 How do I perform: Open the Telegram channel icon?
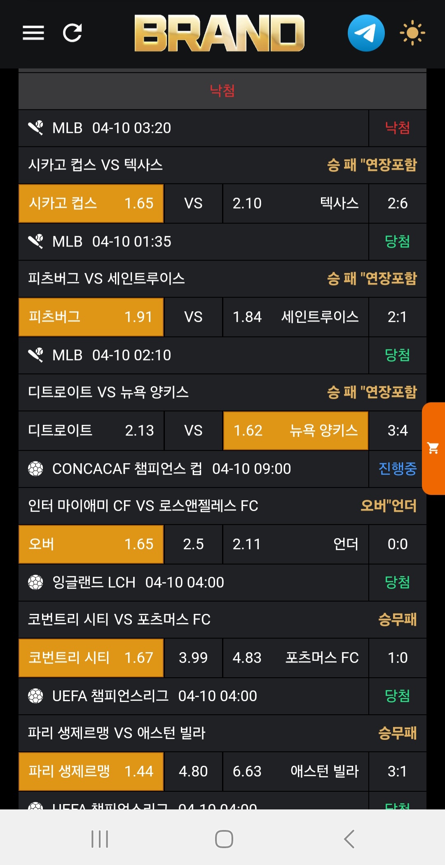coord(366,33)
